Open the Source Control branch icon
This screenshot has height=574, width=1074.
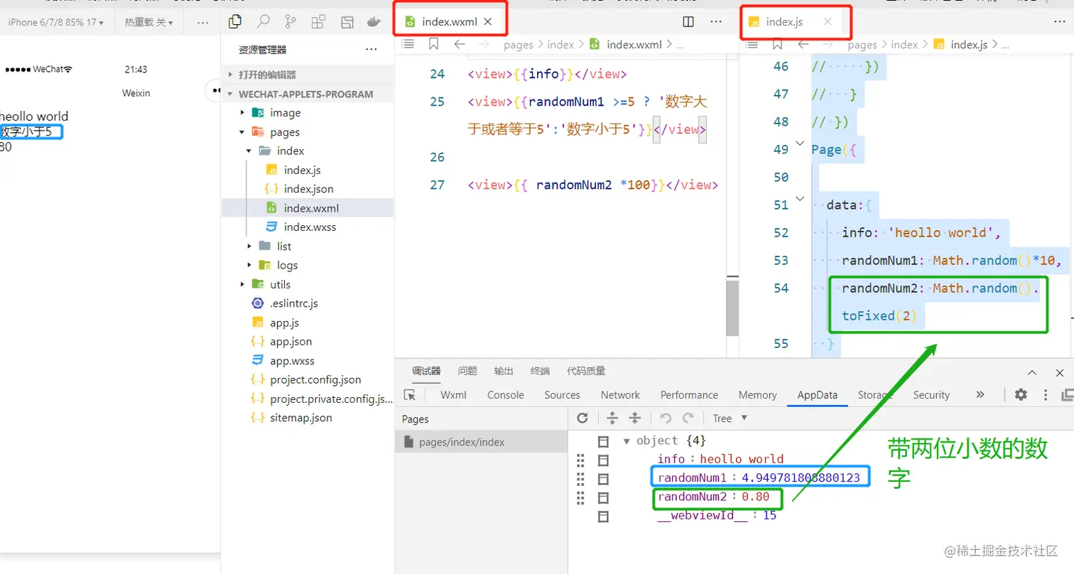coord(291,22)
